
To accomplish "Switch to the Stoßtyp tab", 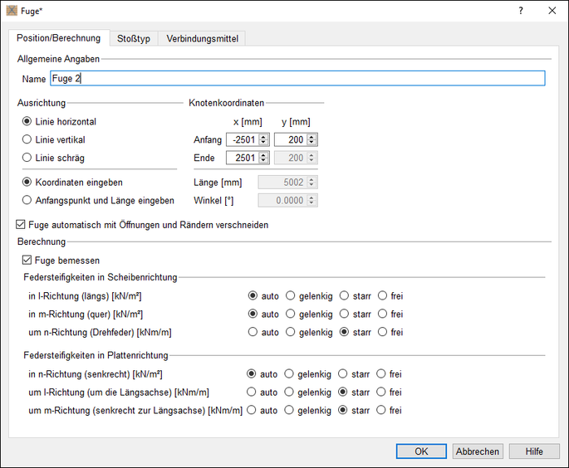I will 134,39.
